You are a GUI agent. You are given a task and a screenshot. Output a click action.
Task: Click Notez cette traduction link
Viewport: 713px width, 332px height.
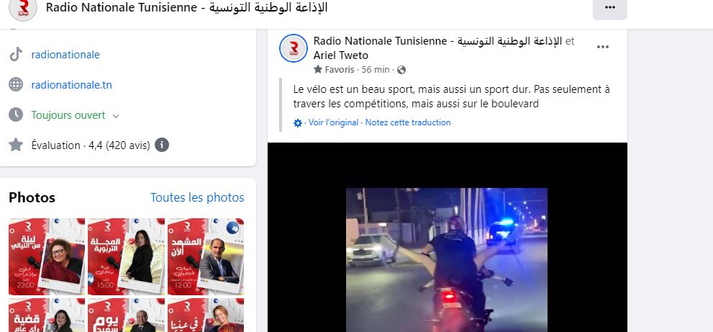[408, 122]
